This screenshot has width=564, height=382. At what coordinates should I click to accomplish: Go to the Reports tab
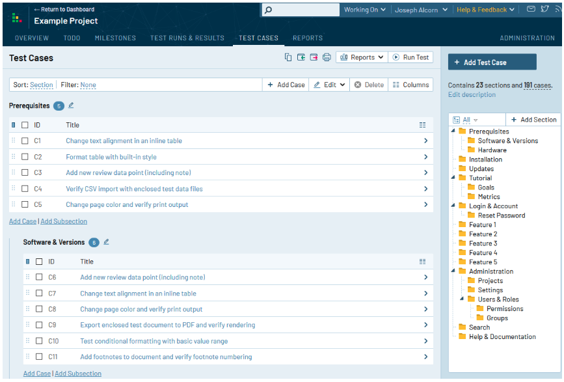click(308, 38)
